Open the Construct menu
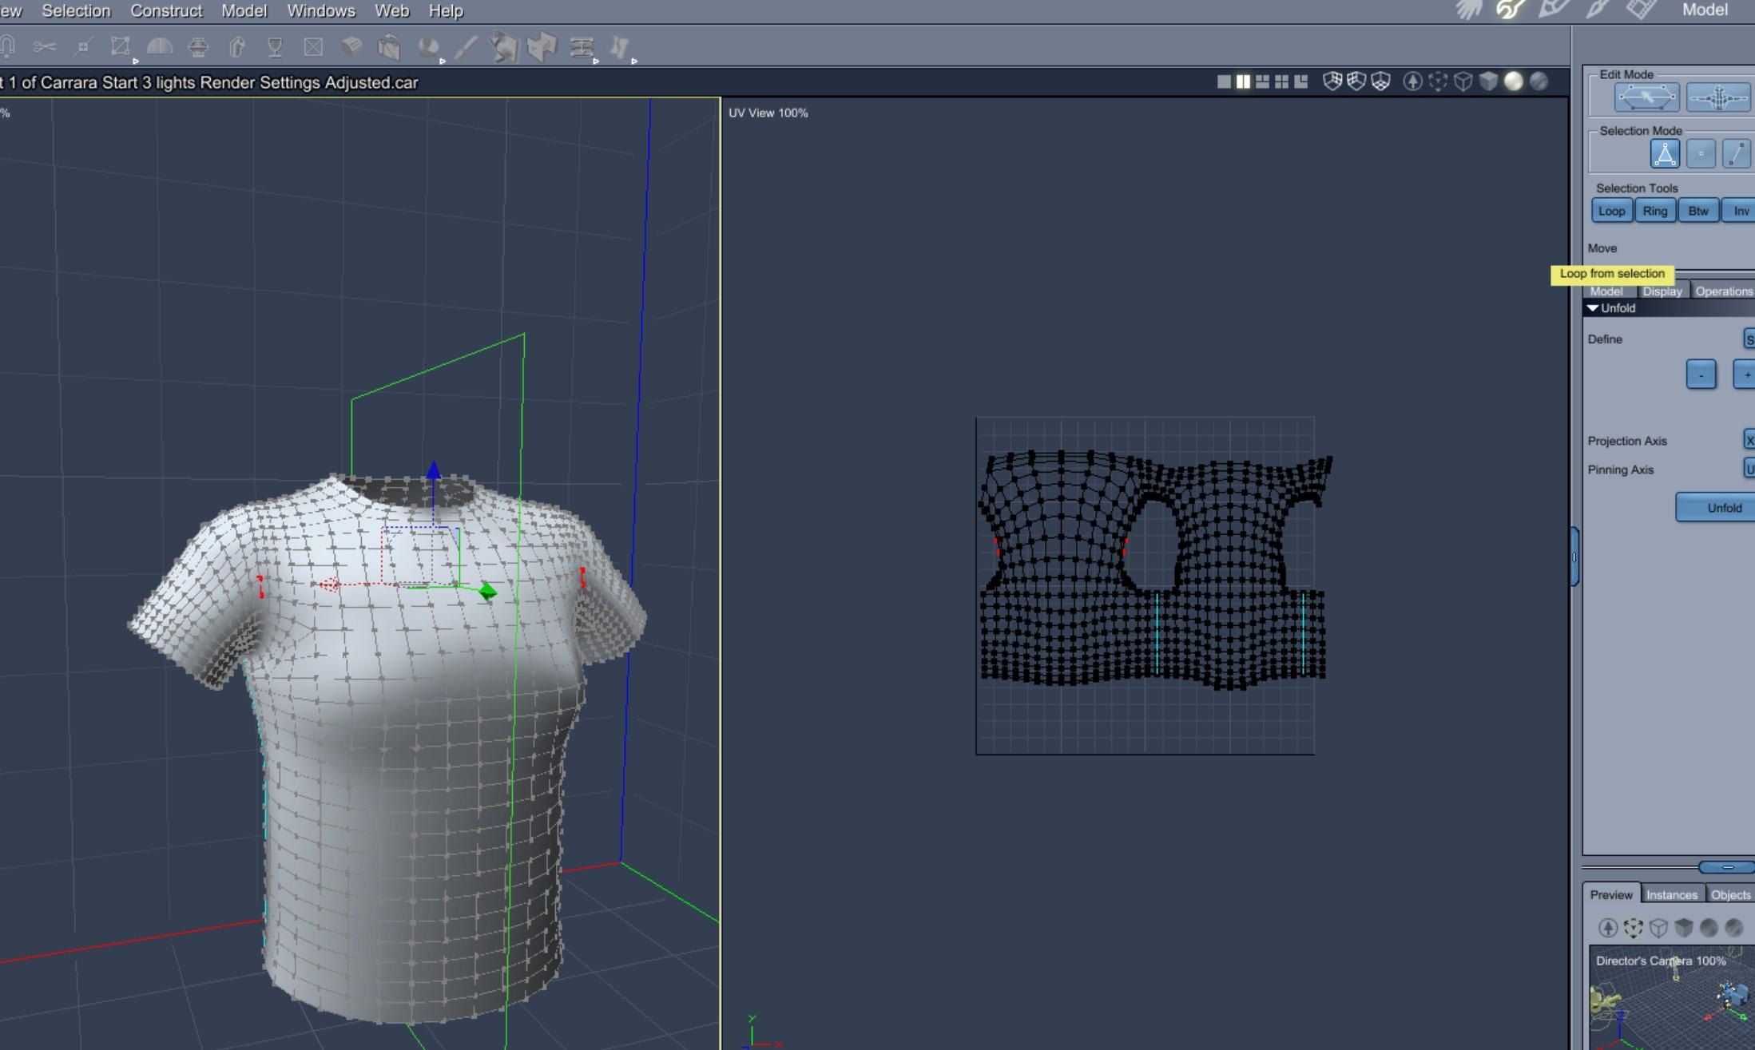 tap(166, 11)
